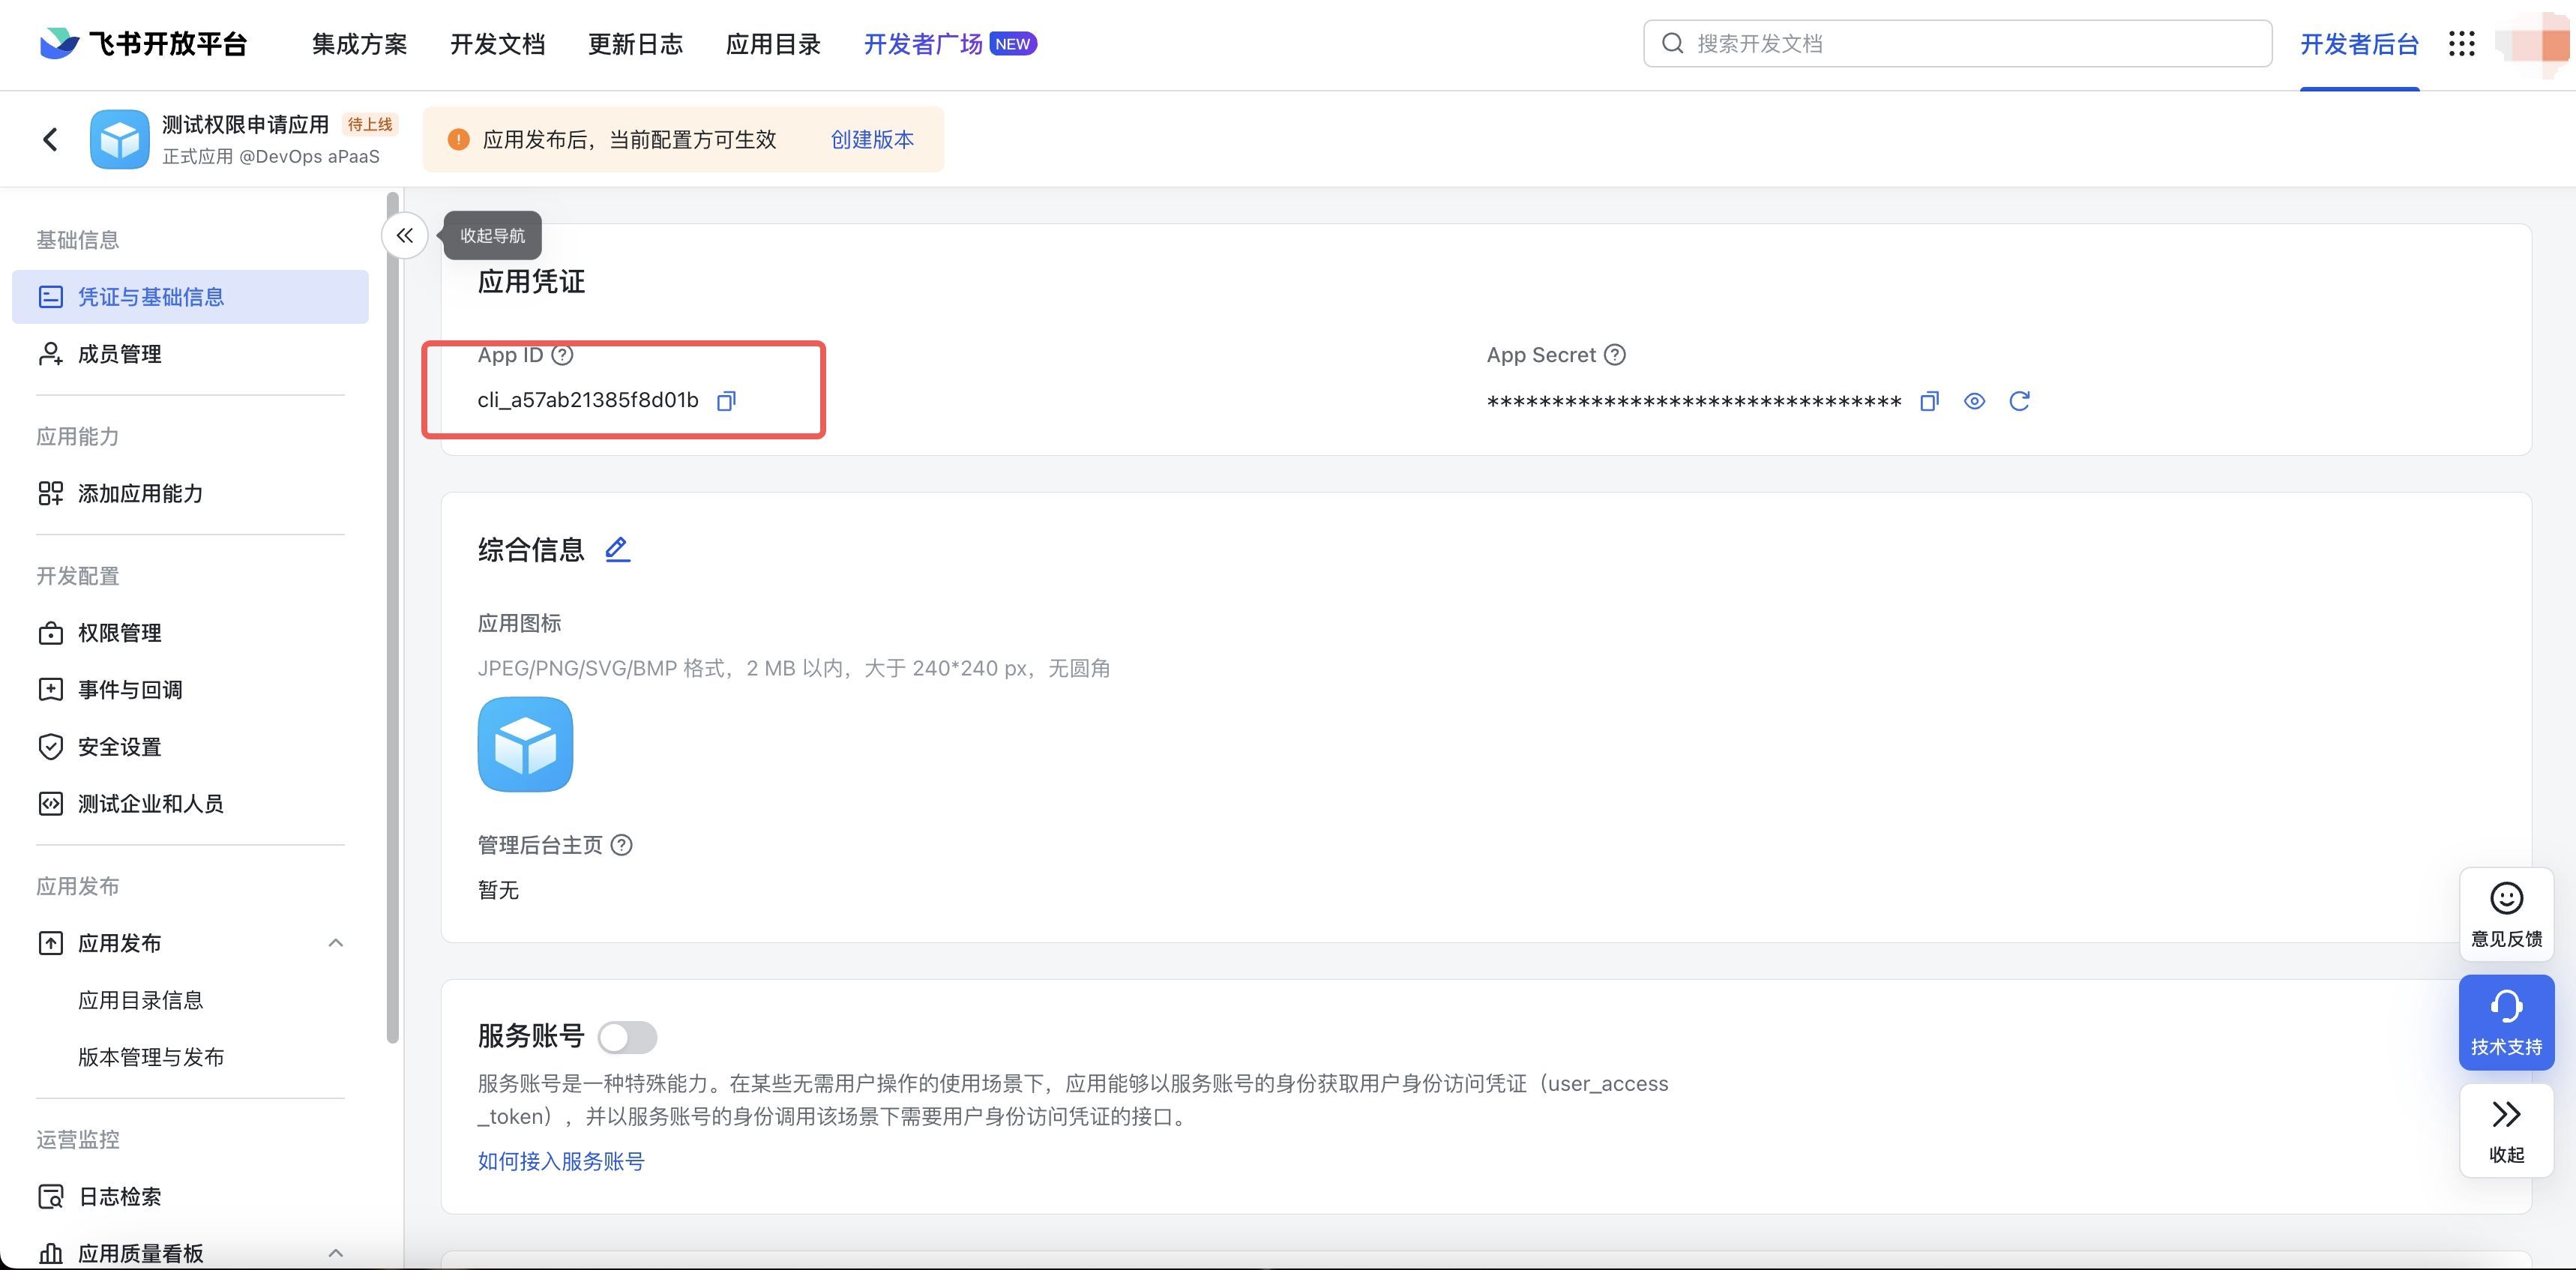
Task: Open 集成方案 in top navigation
Action: pyautogui.click(x=360, y=44)
